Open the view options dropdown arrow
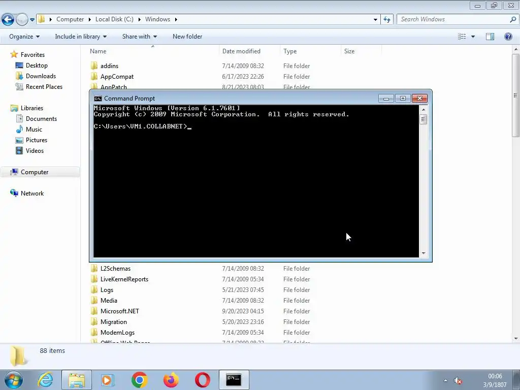 coord(473,37)
